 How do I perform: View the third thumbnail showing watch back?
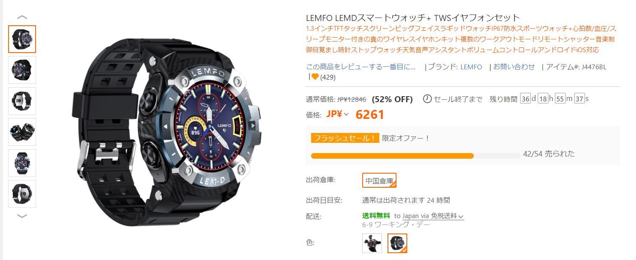click(22, 101)
